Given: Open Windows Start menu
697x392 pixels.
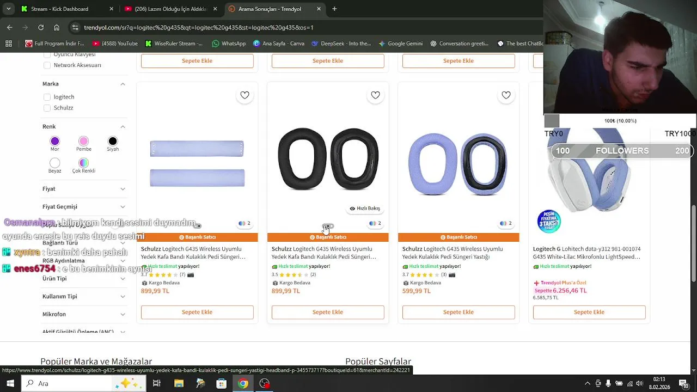Looking at the screenshot, I should click(10, 383).
